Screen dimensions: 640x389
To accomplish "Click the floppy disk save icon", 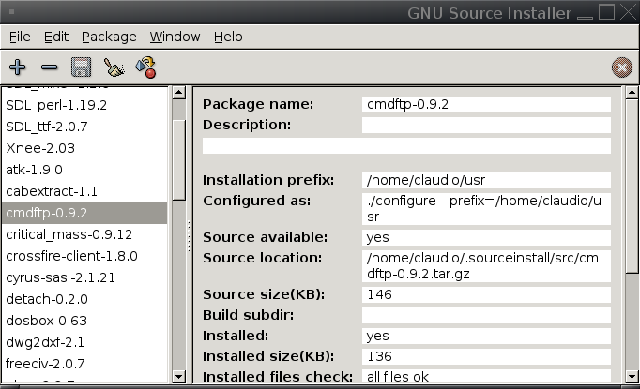I will click(82, 67).
